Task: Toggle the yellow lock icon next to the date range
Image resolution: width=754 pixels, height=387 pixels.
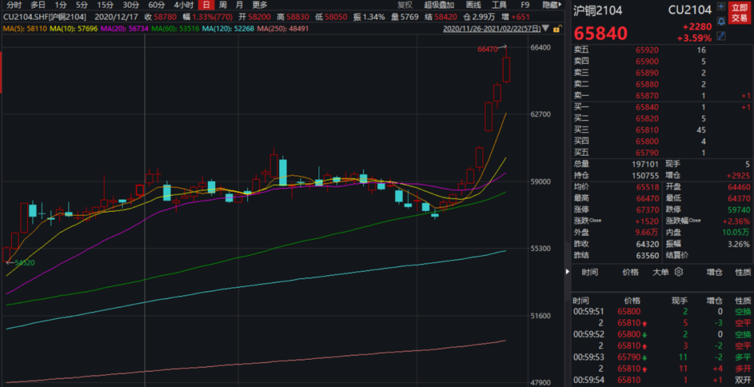Action: (x=557, y=29)
